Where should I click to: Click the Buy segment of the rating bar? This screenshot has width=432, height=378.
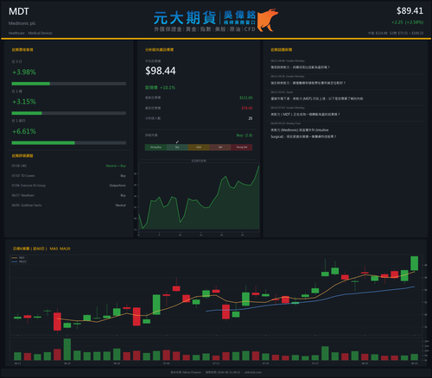(x=177, y=148)
